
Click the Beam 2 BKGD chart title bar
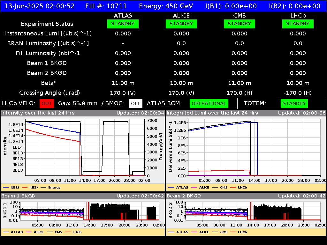point(246,196)
